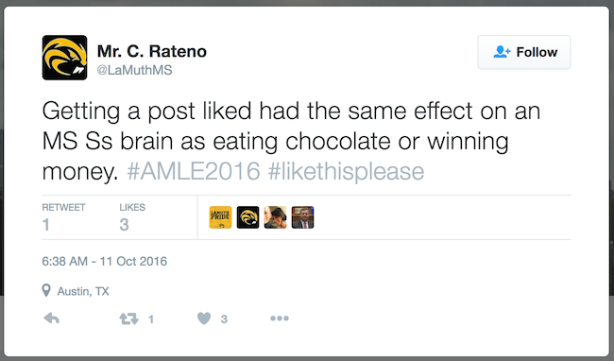
Task: Open the more options ellipsis menu
Action: [280, 318]
